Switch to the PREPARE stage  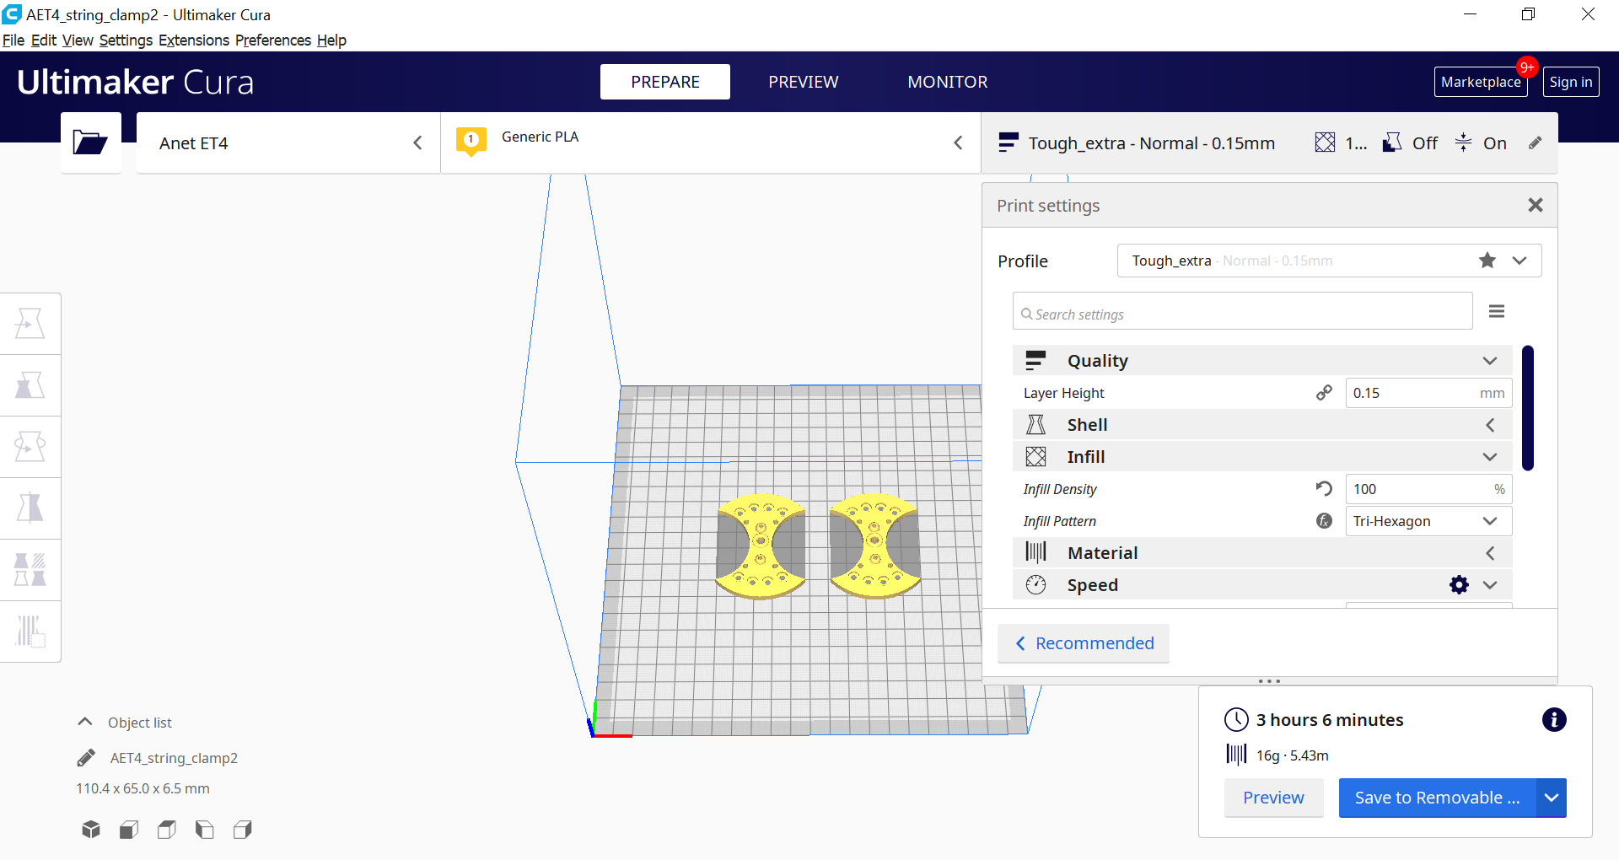665,82
